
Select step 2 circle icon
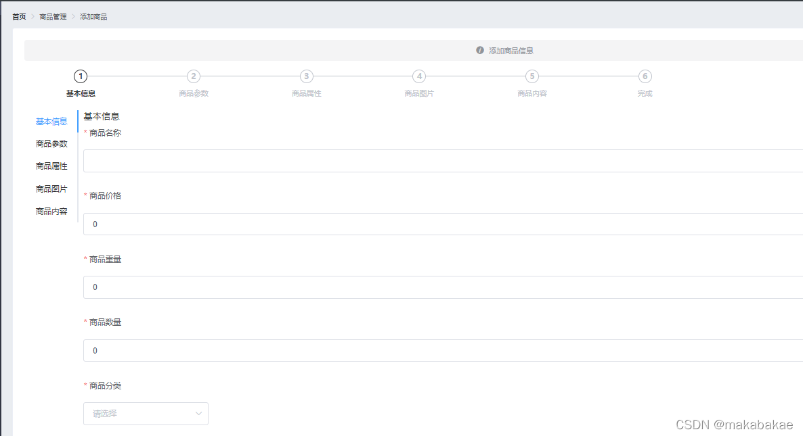(x=194, y=76)
